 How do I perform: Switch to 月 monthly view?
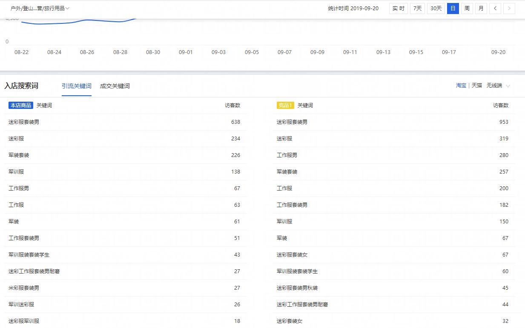tap(481, 8)
